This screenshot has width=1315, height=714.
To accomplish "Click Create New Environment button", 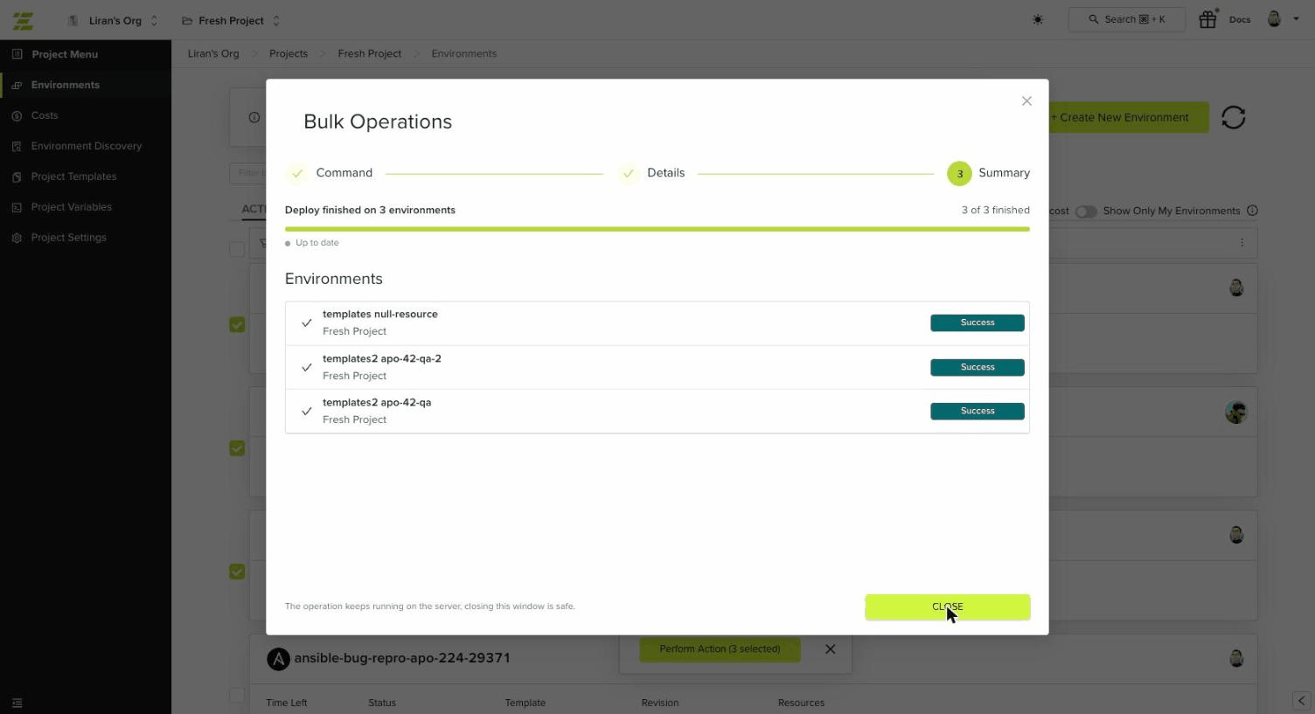I will pos(1127,117).
